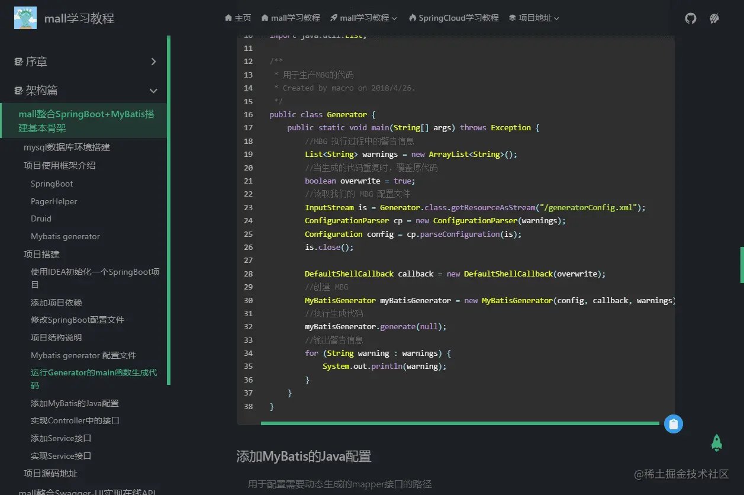Go to 项目使用框架介绍 section
Image resolution: width=744 pixels, height=495 pixels.
pos(60,166)
